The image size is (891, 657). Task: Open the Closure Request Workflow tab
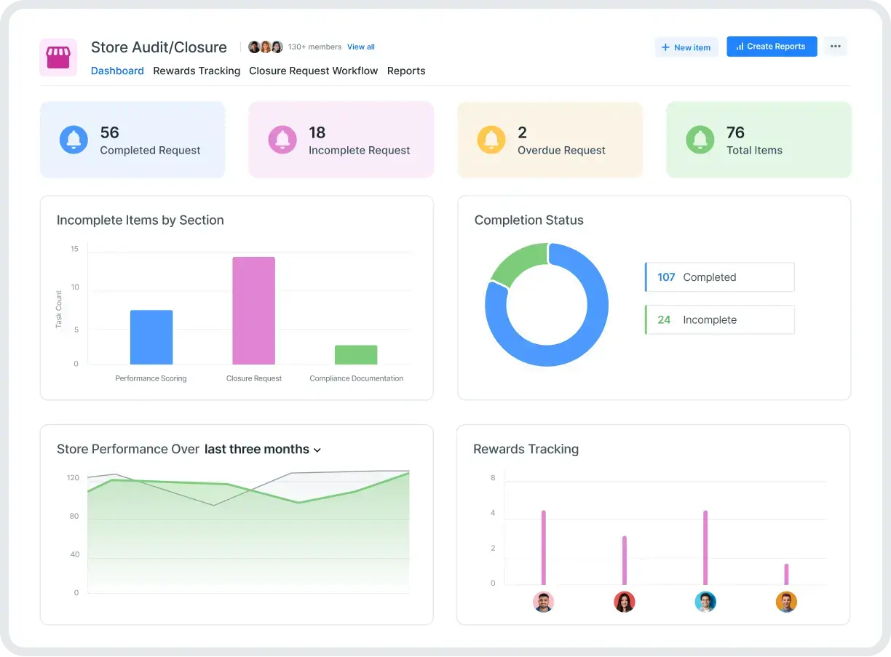coord(313,71)
